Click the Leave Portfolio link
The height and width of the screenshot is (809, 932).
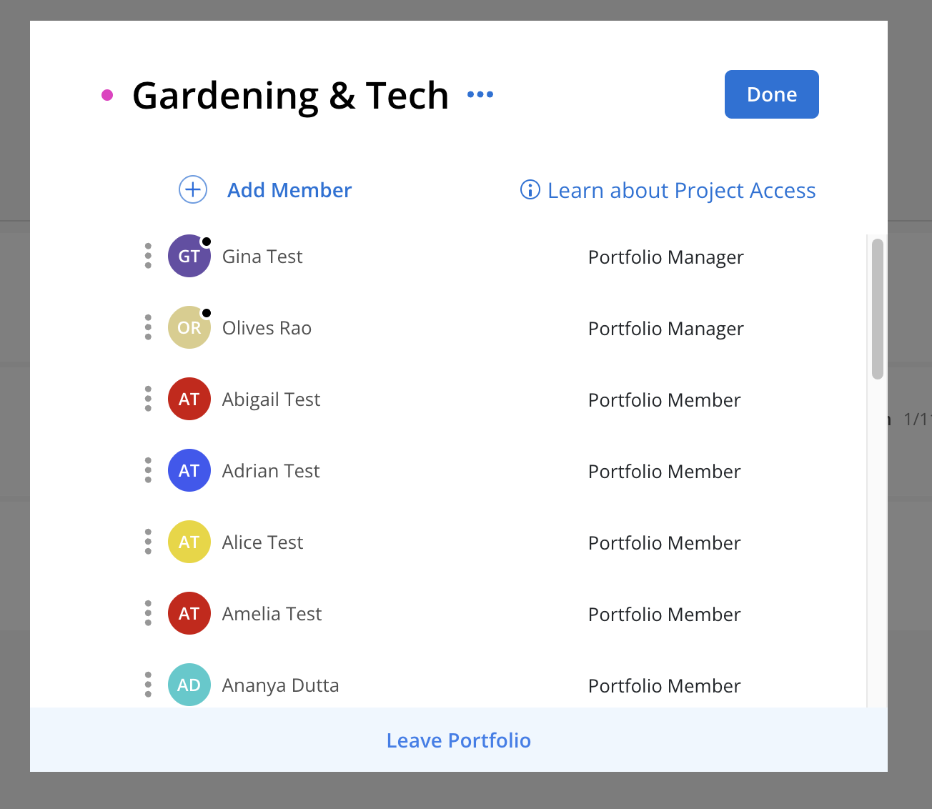point(458,740)
